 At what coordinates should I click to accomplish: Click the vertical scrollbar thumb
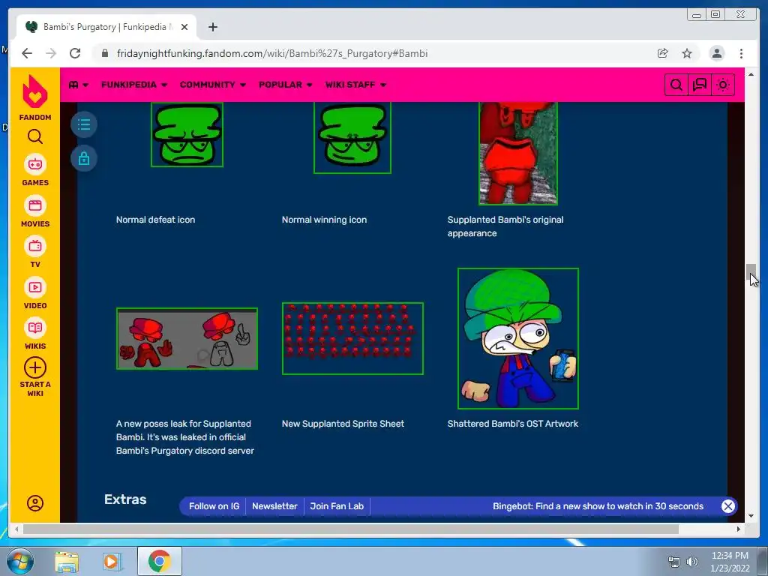click(751, 272)
